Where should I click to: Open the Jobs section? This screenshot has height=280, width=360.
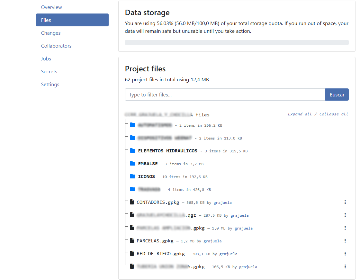72,59
